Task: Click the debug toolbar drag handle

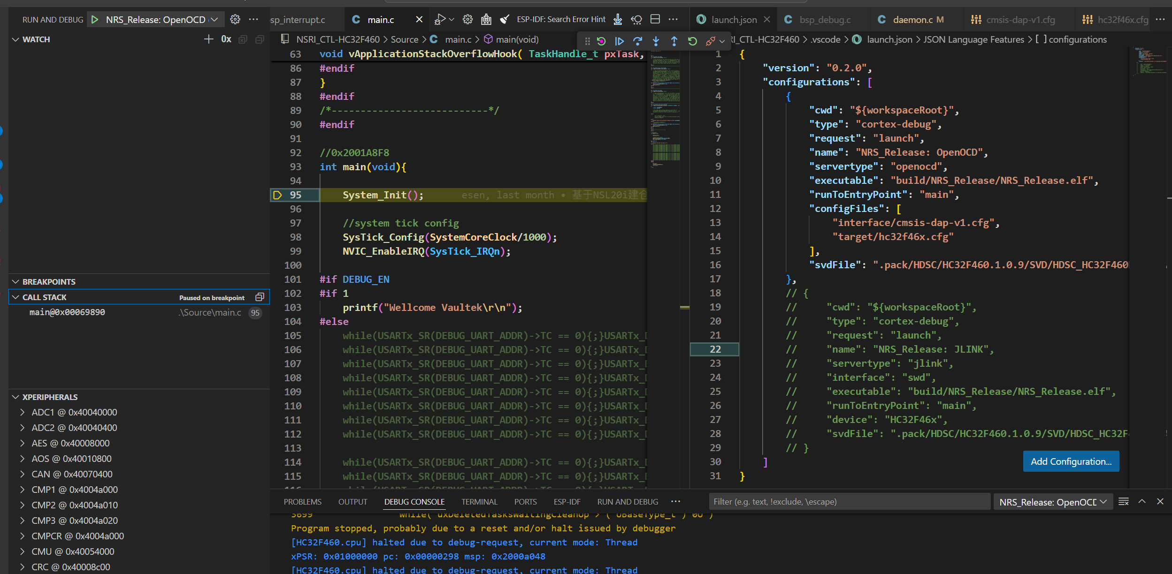Action: coord(587,41)
